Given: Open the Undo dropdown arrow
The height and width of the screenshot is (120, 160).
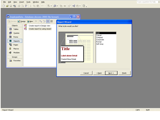Looking at the screenshot, I should click(45, 6).
